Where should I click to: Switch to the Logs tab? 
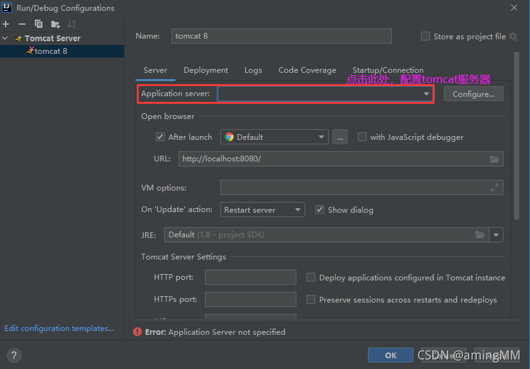[x=253, y=70]
